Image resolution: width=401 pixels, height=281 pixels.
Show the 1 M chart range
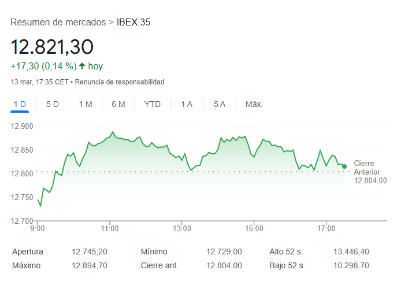(x=86, y=104)
